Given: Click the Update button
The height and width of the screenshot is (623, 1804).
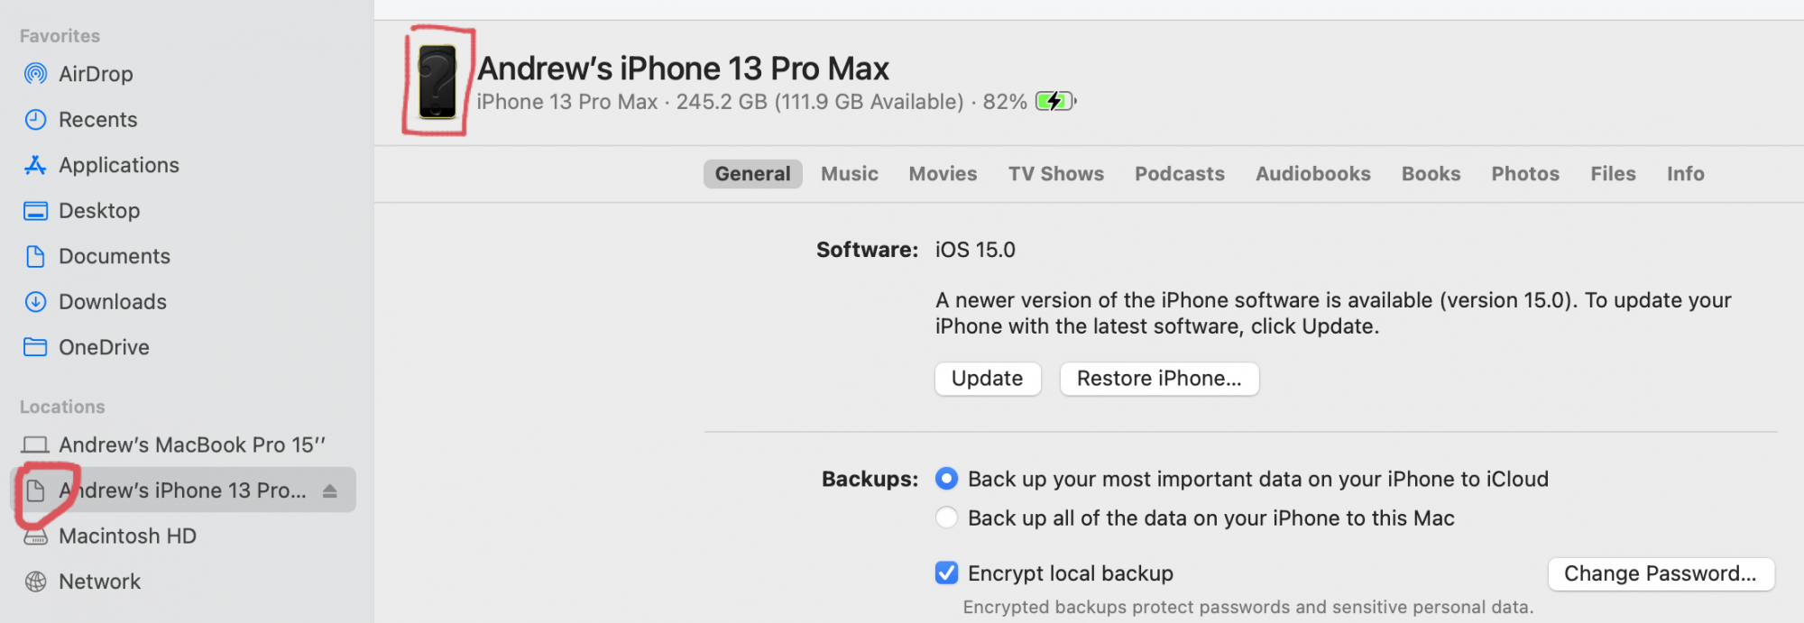Looking at the screenshot, I should [988, 379].
